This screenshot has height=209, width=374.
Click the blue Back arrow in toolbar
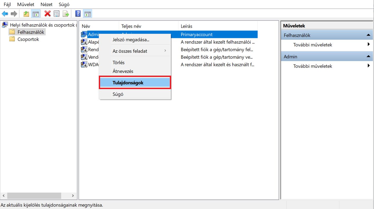(5, 14)
